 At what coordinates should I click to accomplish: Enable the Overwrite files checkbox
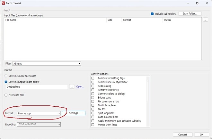click(6, 95)
